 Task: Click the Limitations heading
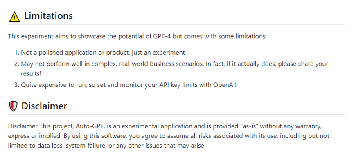tap(48, 16)
